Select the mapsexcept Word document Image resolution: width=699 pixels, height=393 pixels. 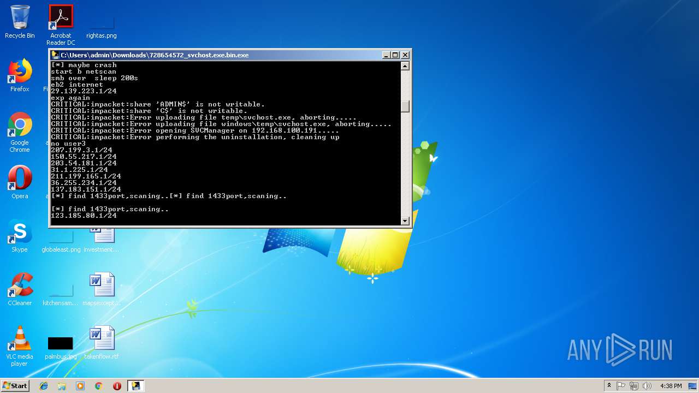click(x=102, y=289)
